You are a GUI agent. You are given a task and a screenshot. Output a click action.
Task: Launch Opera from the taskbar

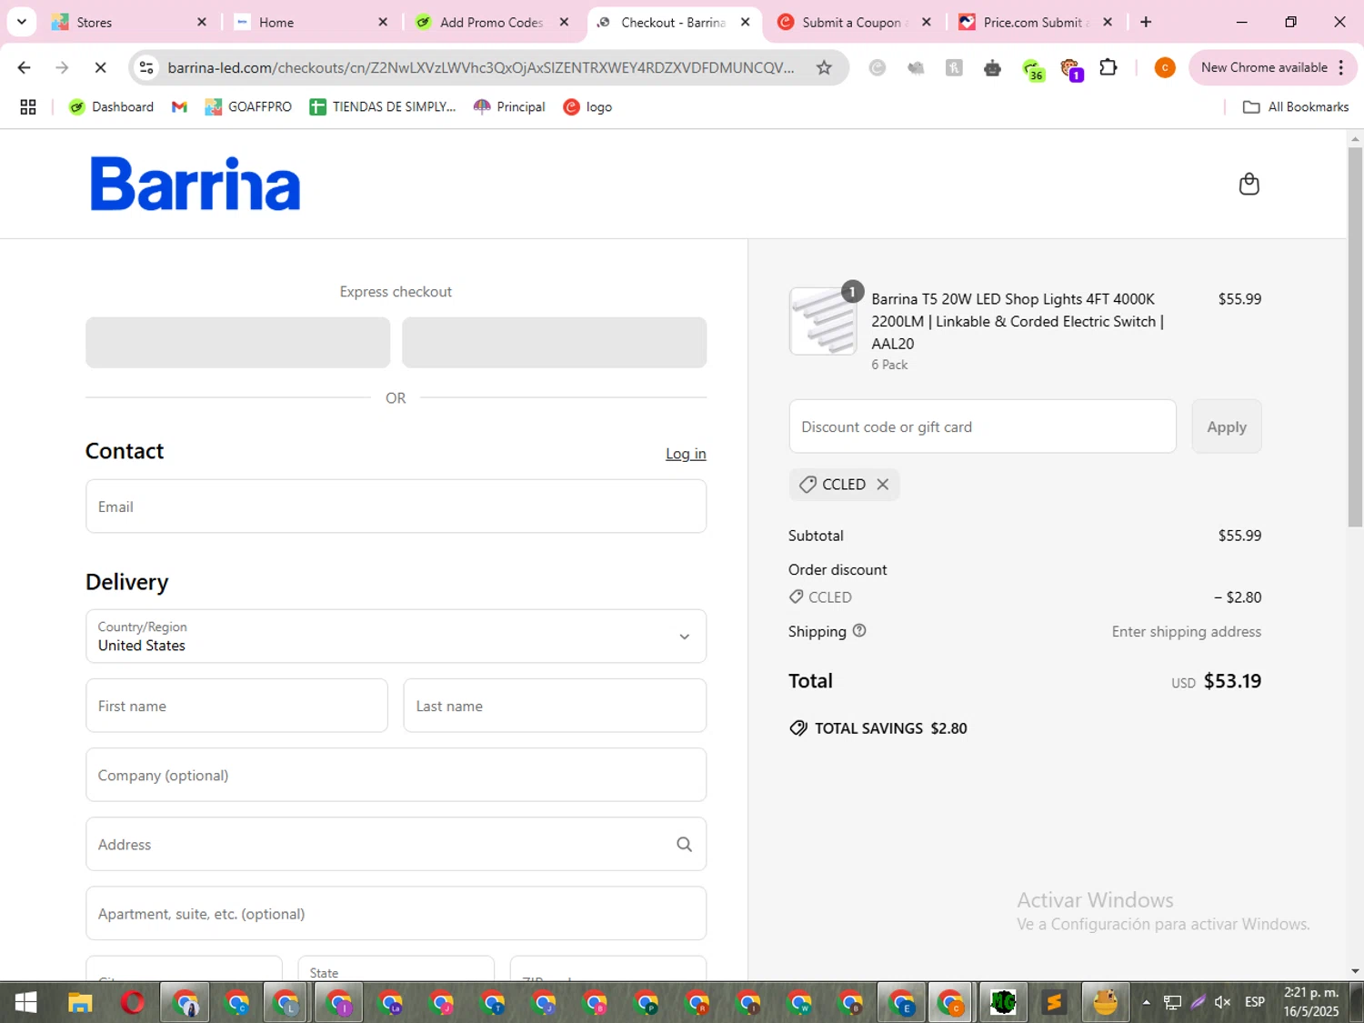133,1003
